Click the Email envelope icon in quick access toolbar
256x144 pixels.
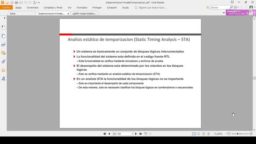point(21,3)
